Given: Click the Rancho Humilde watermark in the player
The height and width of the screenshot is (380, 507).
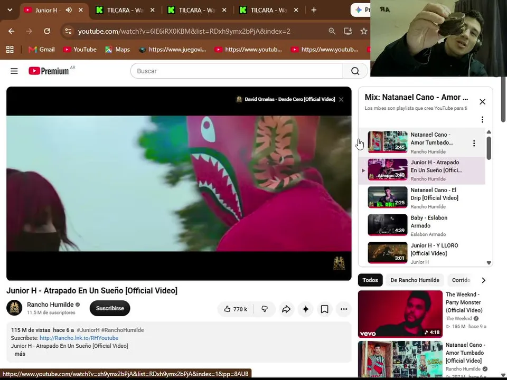Looking at the screenshot, I should (339, 263).
